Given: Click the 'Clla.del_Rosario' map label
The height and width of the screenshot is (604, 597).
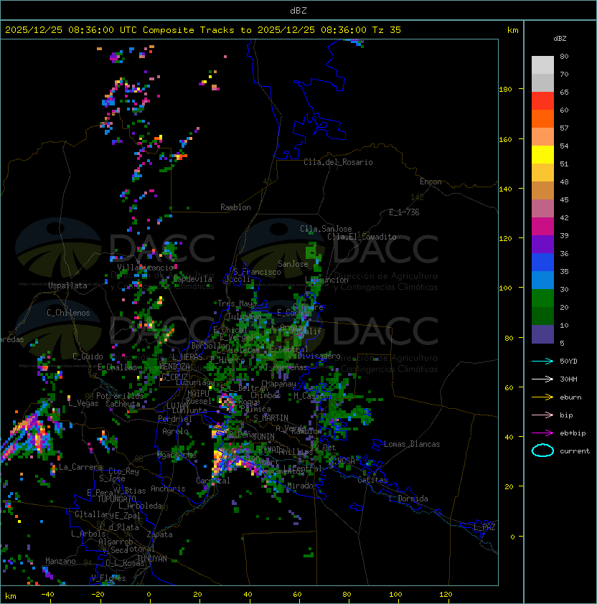Looking at the screenshot, I should pos(338,162).
